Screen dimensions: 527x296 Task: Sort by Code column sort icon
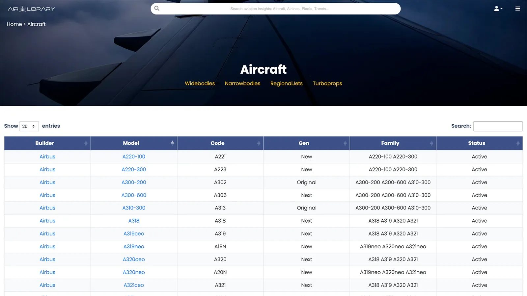click(259, 143)
